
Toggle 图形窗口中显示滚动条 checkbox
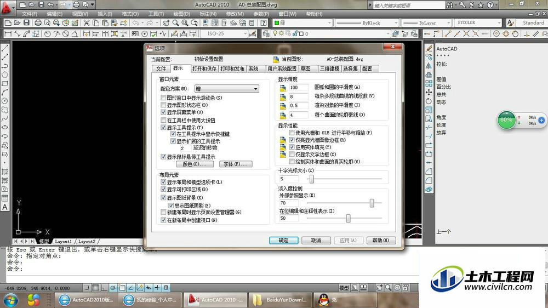click(x=163, y=98)
